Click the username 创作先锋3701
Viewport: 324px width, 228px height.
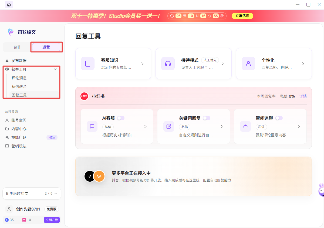pyautogui.click(x=28, y=209)
